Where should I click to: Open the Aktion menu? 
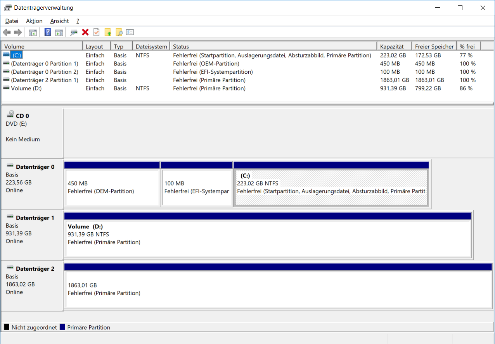[34, 21]
